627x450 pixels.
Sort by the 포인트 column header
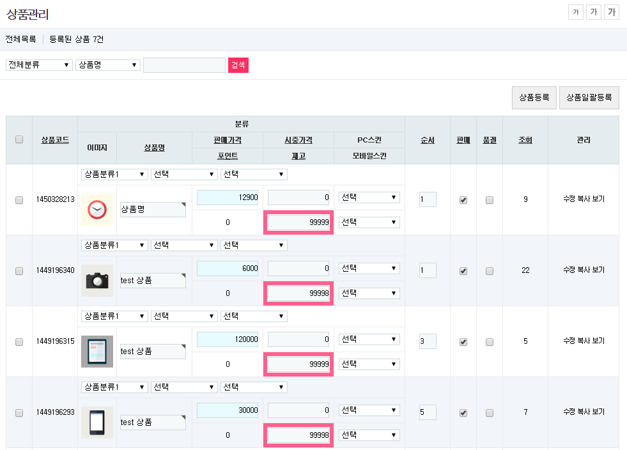pyautogui.click(x=228, y=156)
